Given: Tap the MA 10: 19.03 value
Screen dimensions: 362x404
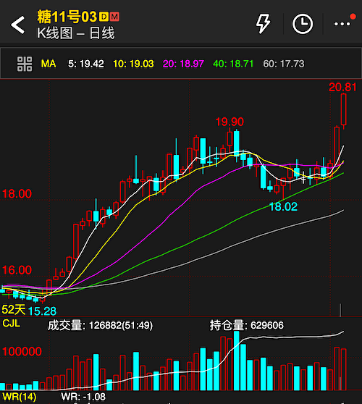Looking at the screenshot, I should pyautogui.click(x=133, y=64).
